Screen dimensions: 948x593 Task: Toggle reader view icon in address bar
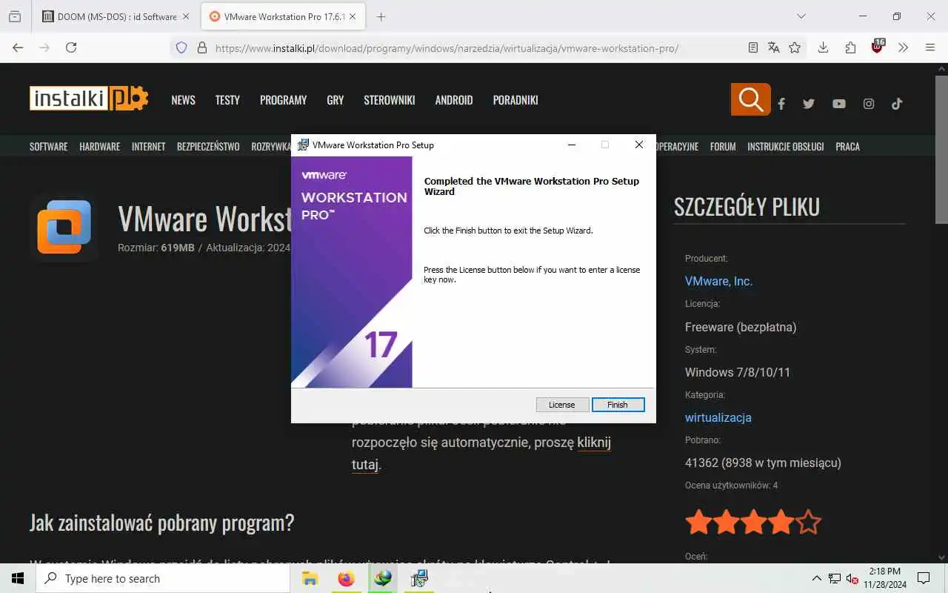[753, 47]
